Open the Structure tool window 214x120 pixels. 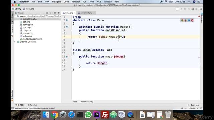point(12,31)
